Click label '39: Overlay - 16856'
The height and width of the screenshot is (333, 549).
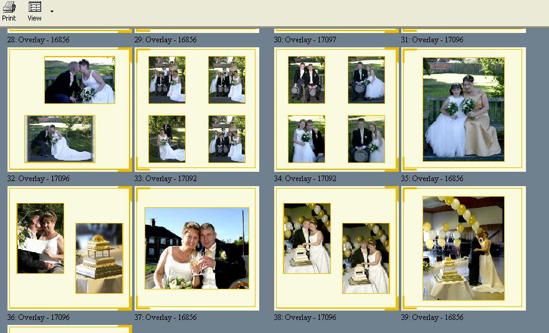432,317
